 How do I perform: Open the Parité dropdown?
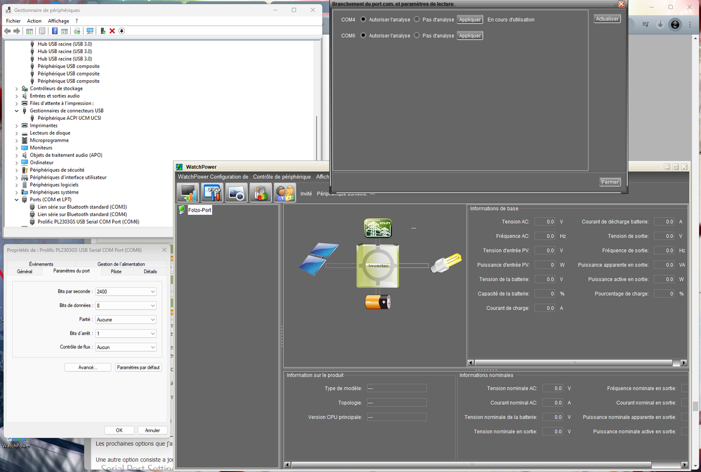point(126,319)
